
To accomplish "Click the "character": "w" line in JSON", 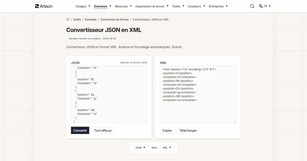I will (x=87, y=114).
